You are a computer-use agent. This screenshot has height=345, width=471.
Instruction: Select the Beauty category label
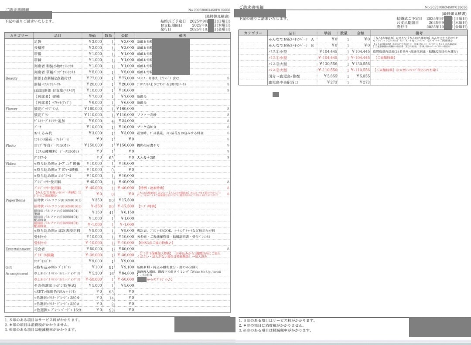(12, 78)
